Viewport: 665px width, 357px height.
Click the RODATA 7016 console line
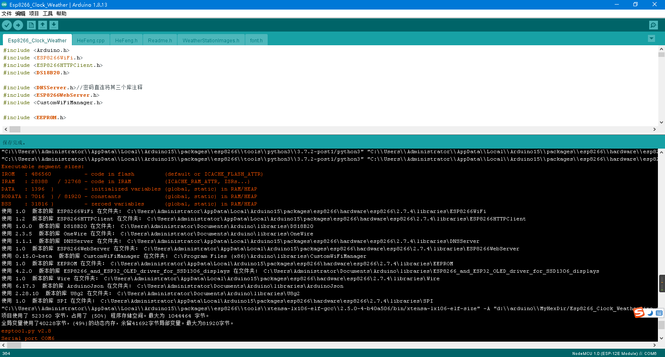129,196
